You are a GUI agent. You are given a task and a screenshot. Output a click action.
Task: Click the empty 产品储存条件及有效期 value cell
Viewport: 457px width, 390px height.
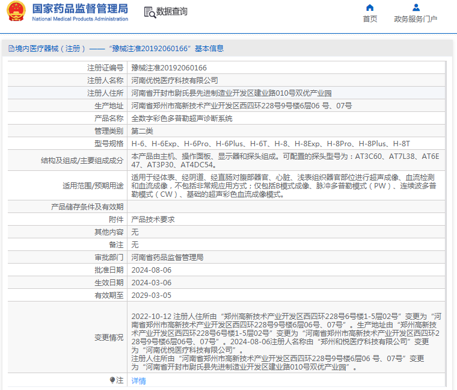[x=286, y=207]
